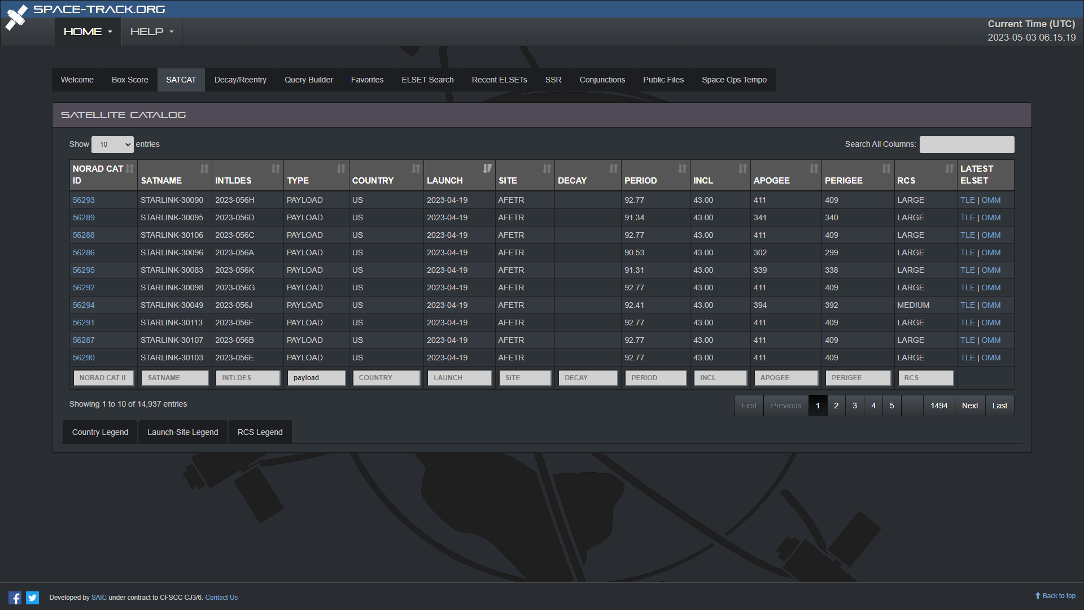
Task: Sort by LAUNCH column arrows
Action: click(x=487, y=168)
